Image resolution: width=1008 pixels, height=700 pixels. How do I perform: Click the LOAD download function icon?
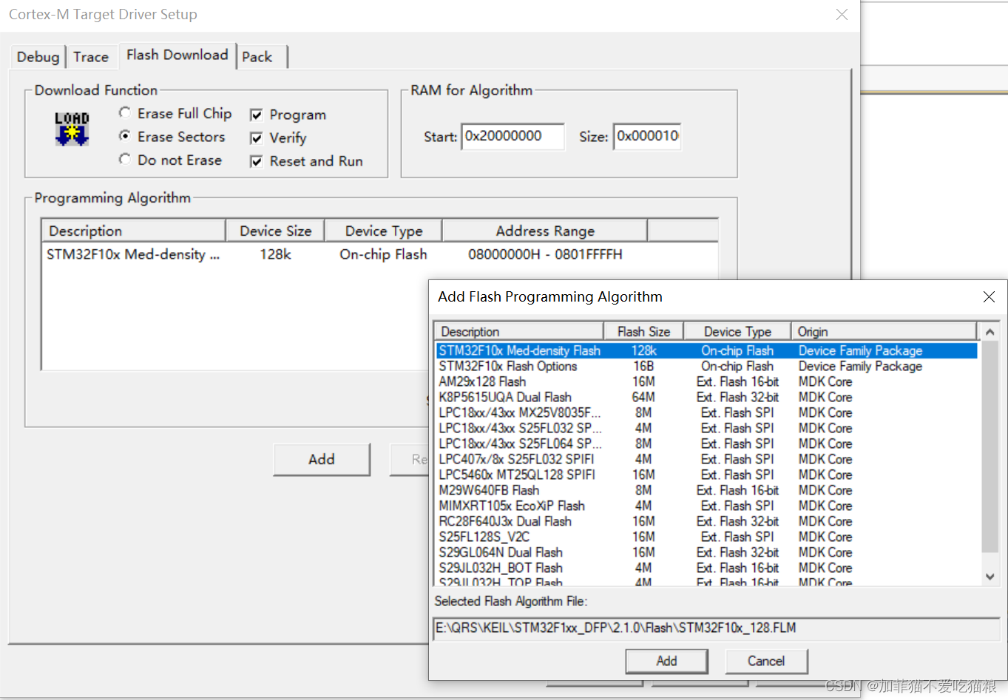pyautogui.click(x=72, y=129)
